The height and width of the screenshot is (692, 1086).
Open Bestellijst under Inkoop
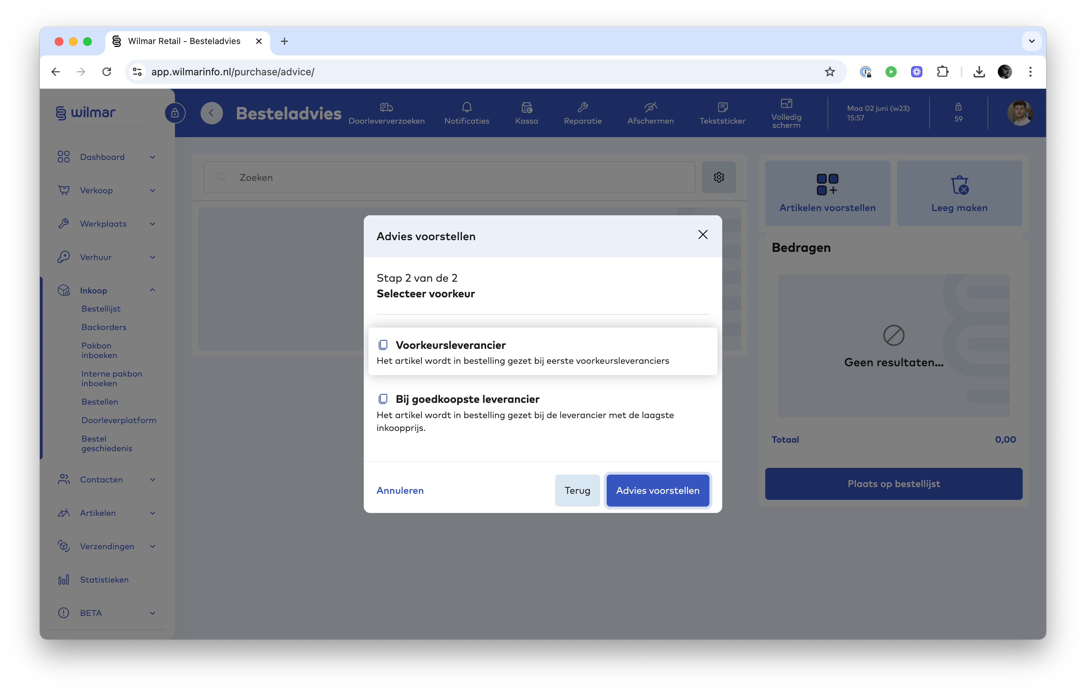[101, 309]
